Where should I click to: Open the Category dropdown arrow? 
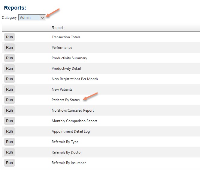[x=42, y=18]
